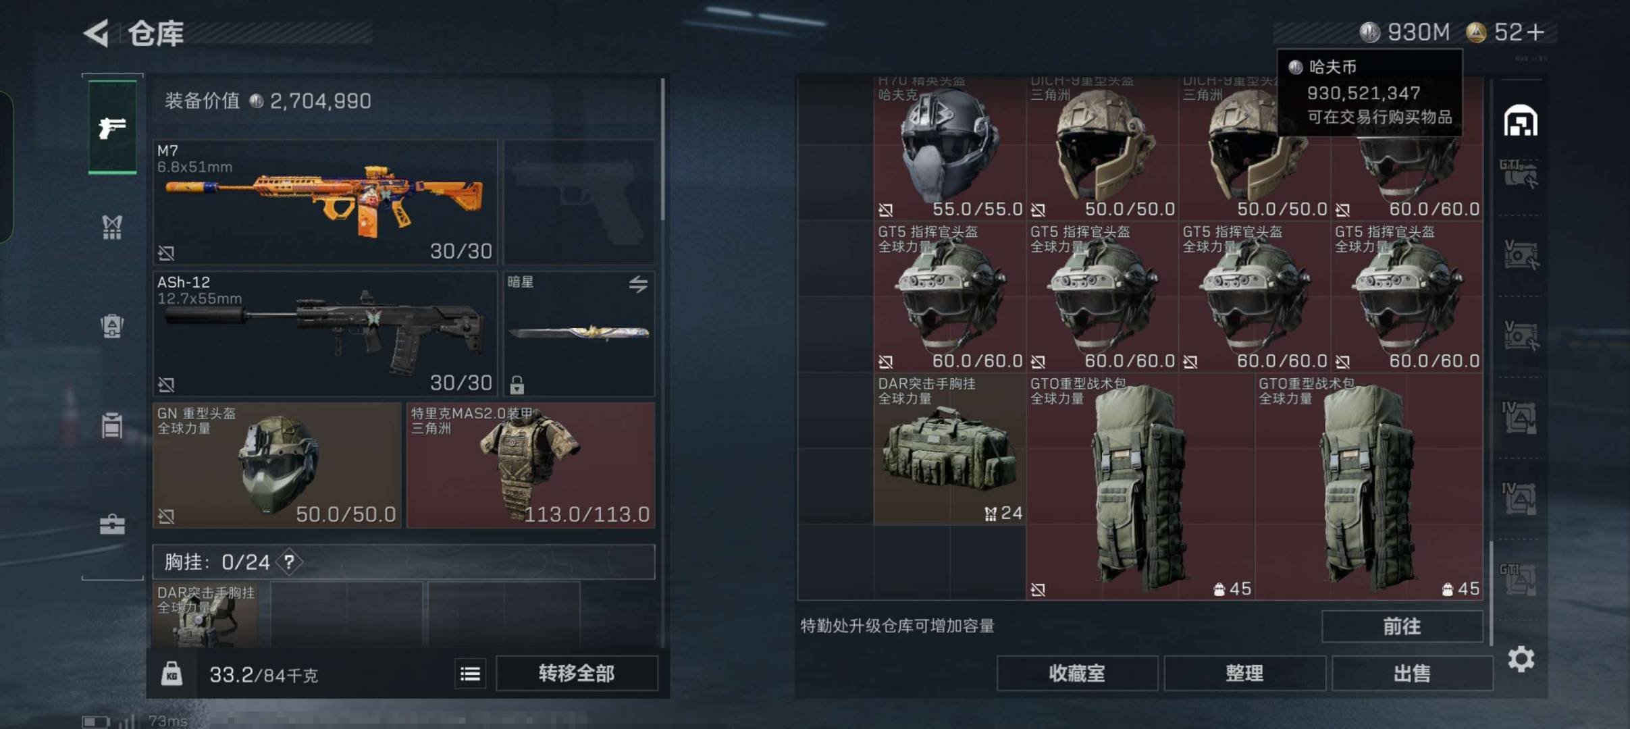Click the back arrow next to 仓库
1630x729 pixels.
[97, 33]
